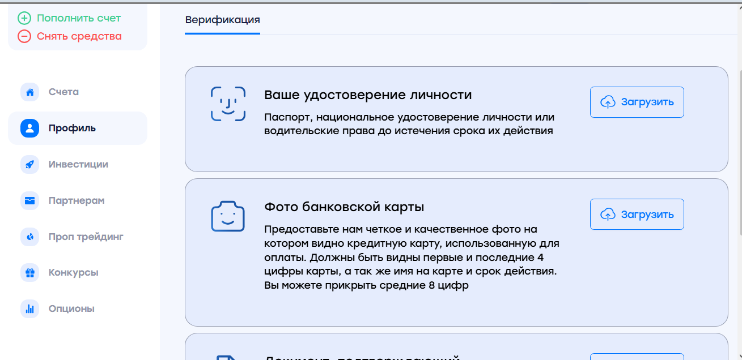The image size is (742, 360).
Task: Click the bar chart Опционы icon
Action: 29,309
